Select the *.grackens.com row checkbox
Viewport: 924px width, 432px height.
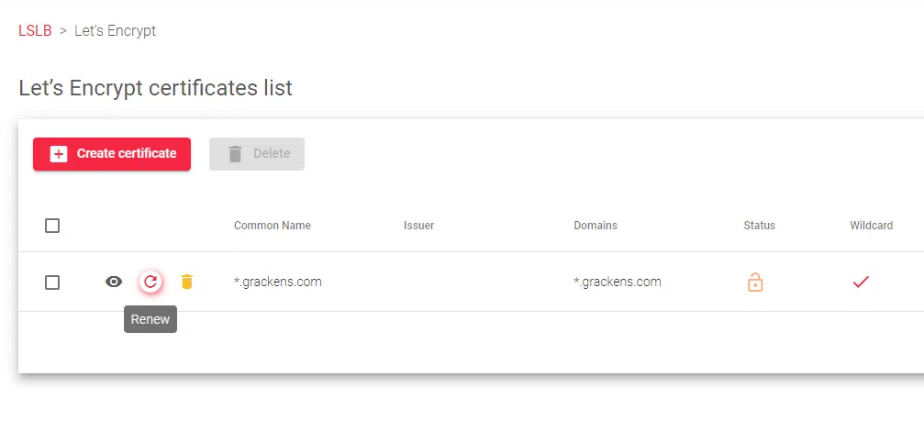52,282
